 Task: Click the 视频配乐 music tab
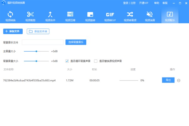click(169, 16)
